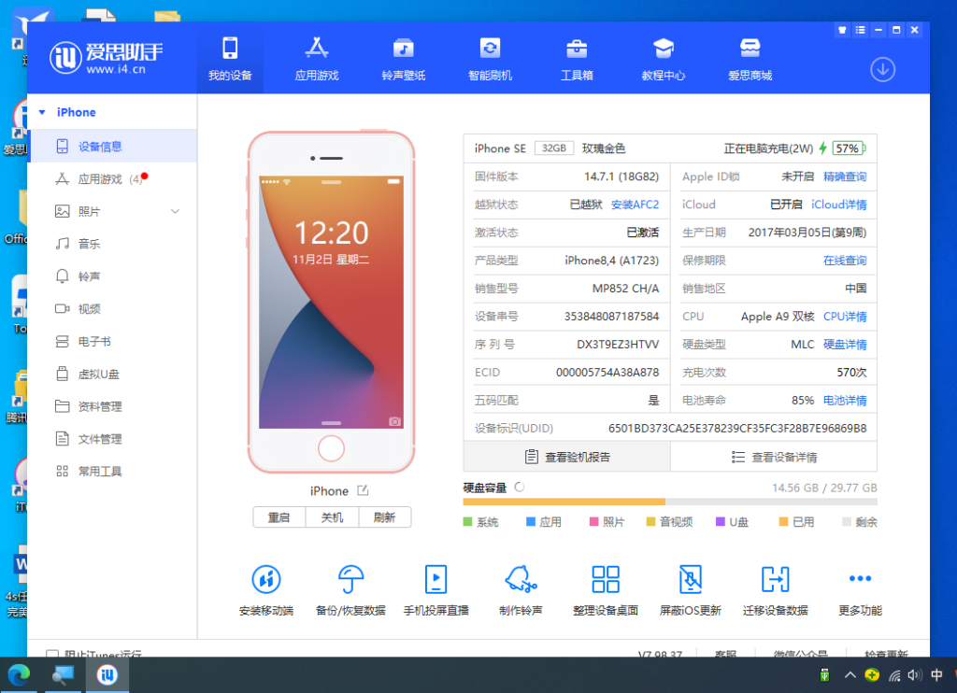Open iCloud详情 link
Image resolution: width=957 pixels, height=693 pixels.
click(838, 205)
